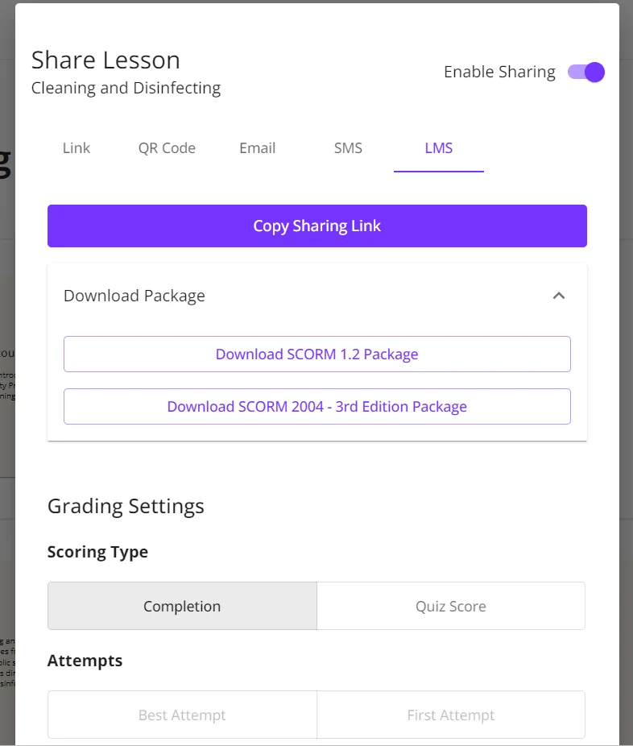Choose Quiz Score scoring type
Screen dimensions: 633x746
pyautogui.click(x=451, y=607)
